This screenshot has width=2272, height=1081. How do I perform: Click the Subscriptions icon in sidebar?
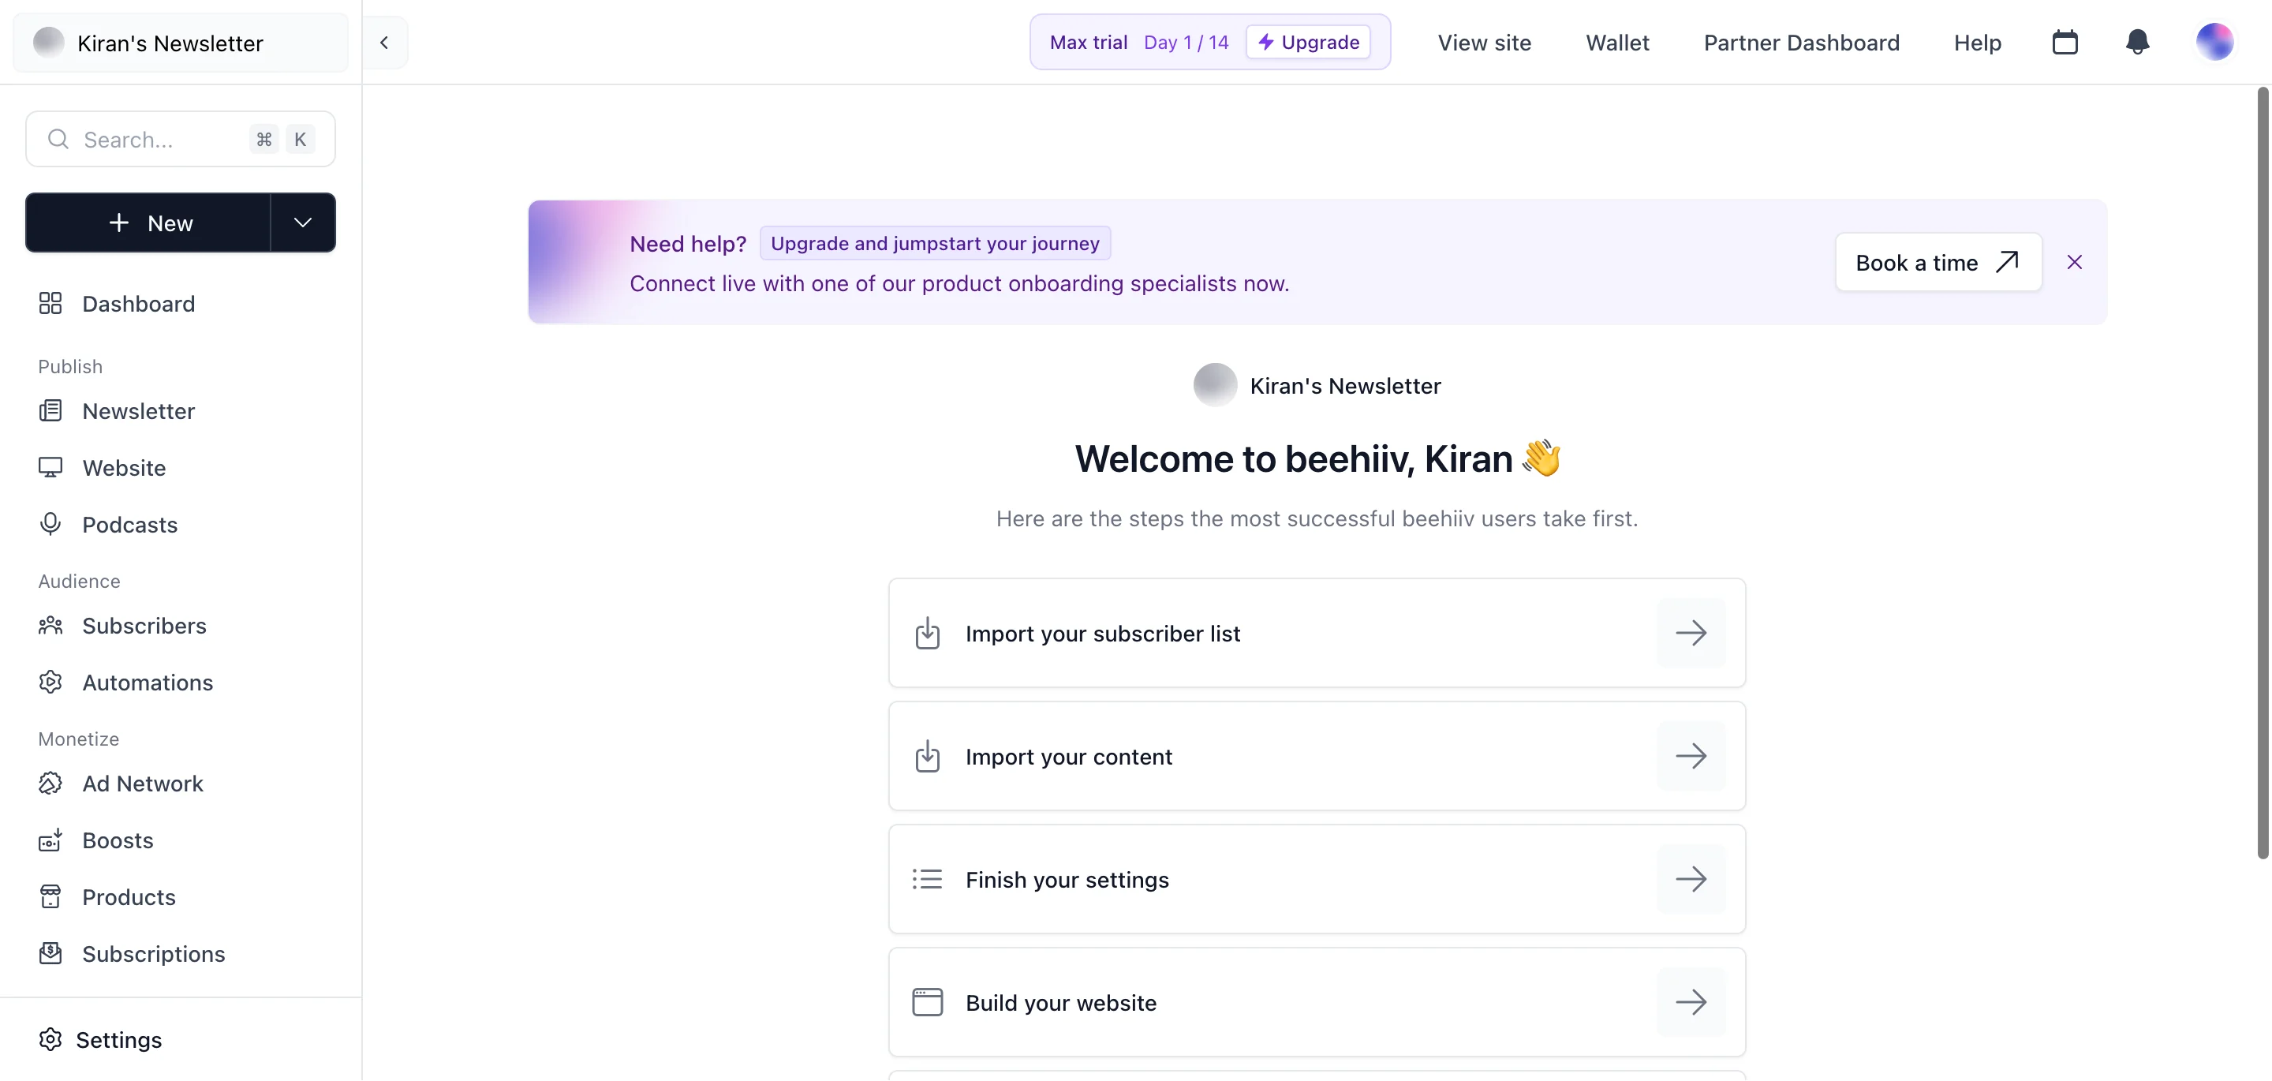click(50, 954)
